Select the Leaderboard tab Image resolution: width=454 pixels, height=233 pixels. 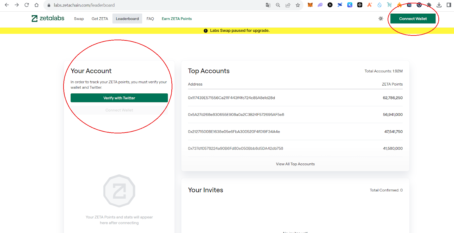[x=127, y=19]
